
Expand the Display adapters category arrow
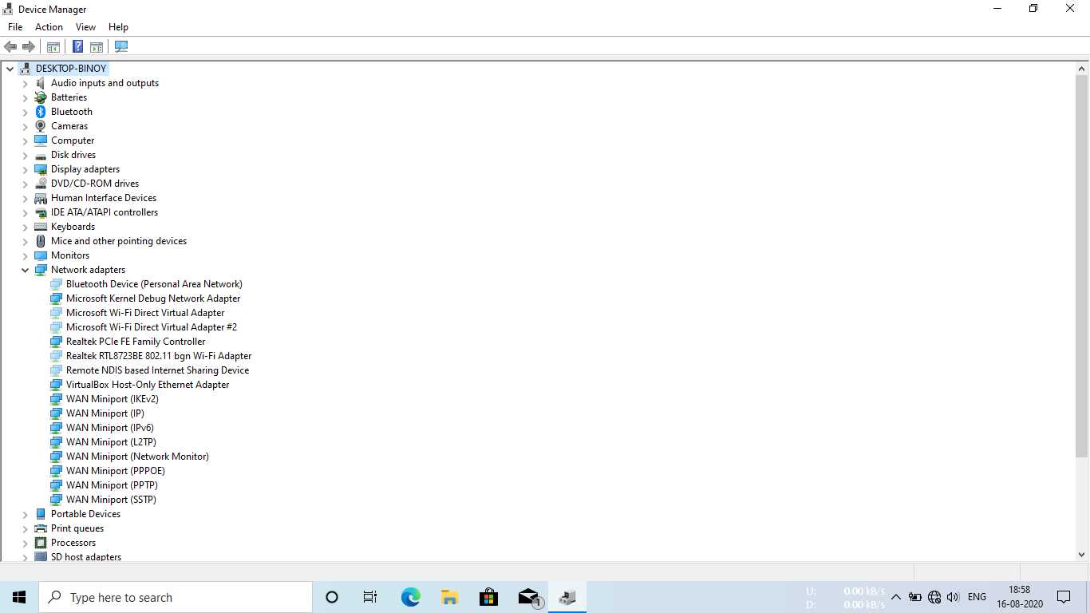click(25, 169)
